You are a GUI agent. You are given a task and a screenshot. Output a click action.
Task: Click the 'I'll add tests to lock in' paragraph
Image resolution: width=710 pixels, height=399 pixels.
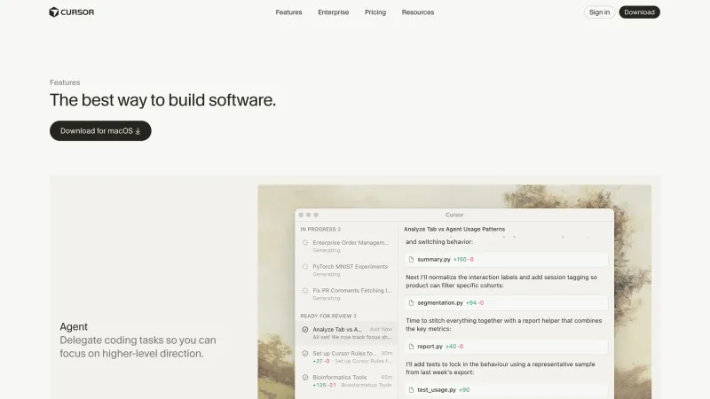501,368
